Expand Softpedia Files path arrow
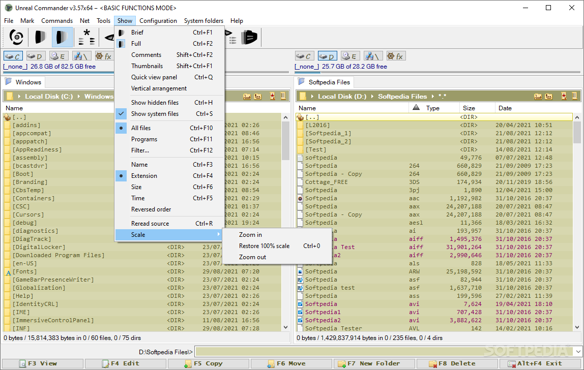The width and height of the screenshot is (584, 370). (372, 97)
